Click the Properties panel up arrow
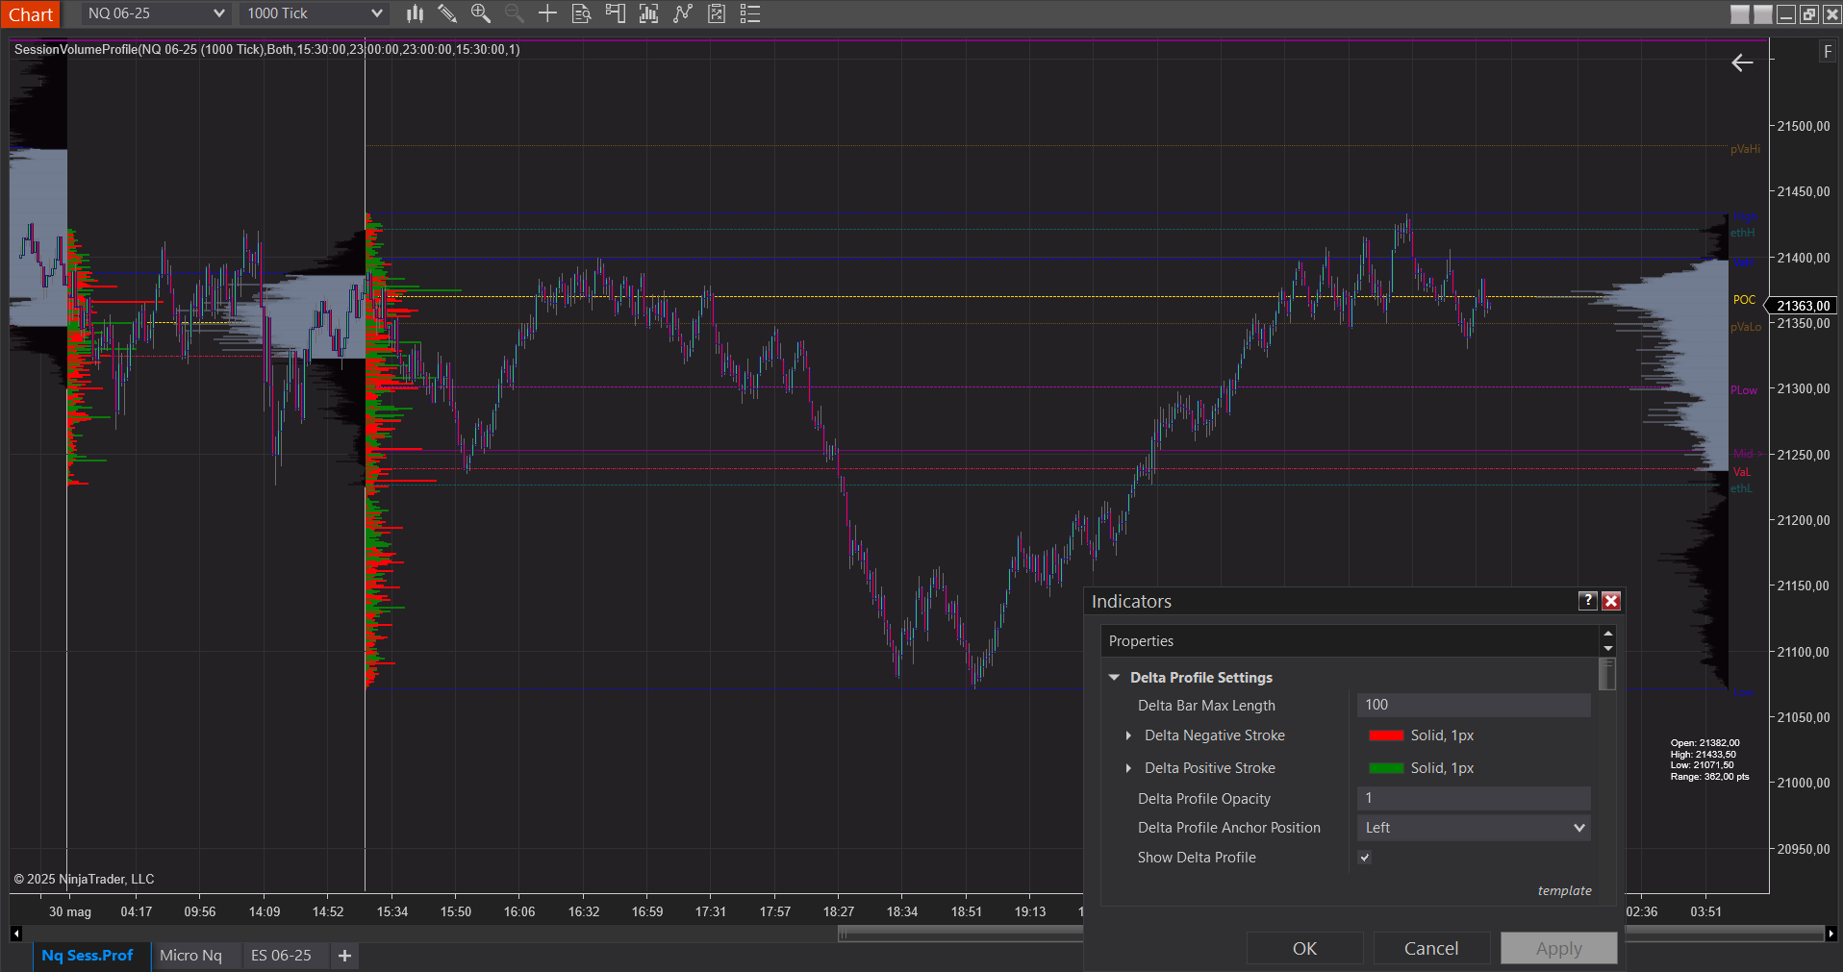 point(1608,634)
